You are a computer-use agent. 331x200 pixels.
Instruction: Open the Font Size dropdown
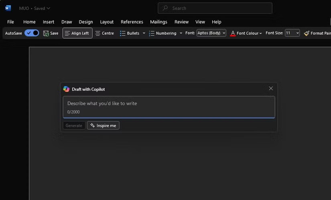point(292,33)
